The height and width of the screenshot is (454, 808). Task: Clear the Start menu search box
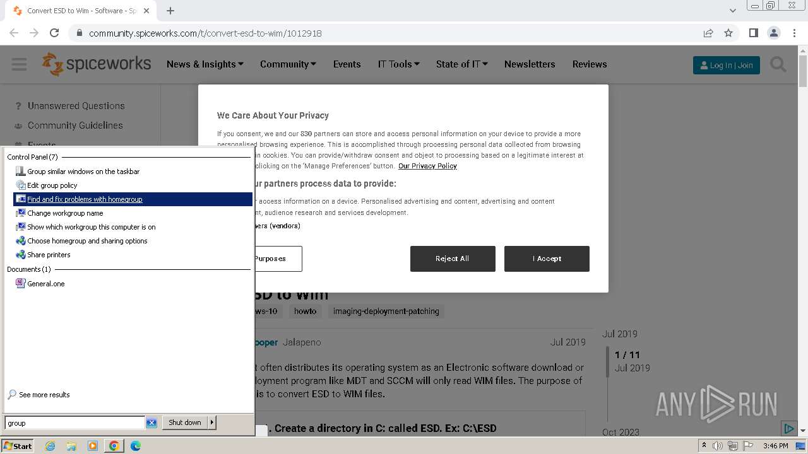151,422
